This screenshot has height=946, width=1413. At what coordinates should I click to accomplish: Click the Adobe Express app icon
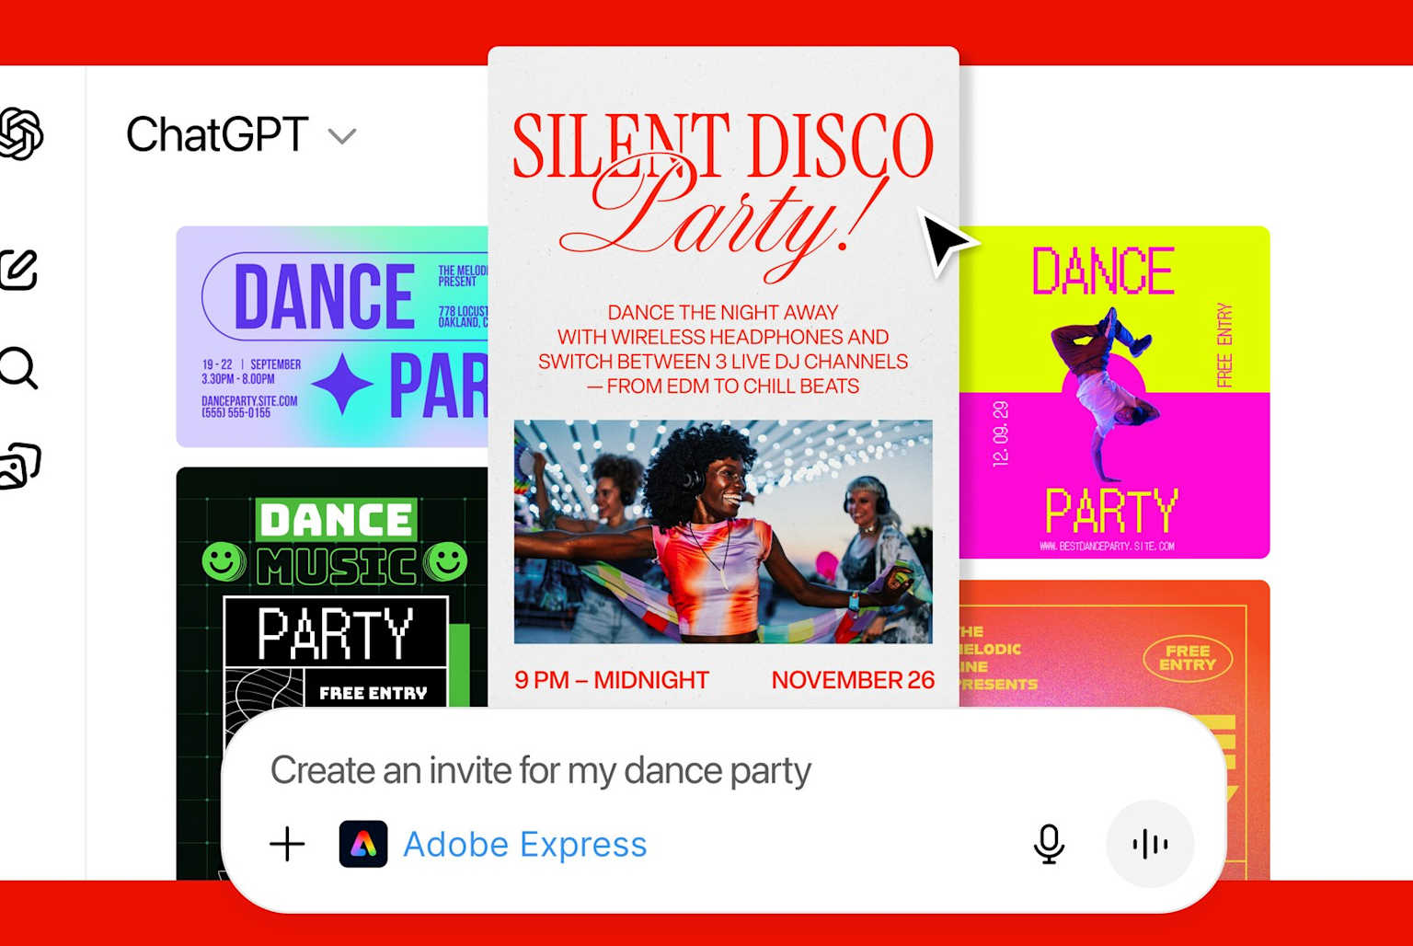(363, 844)
